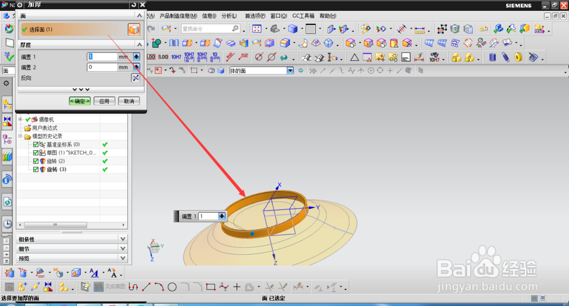Click the face selection cube icon
Image resolution: width=569 pixels, height=306 pixels.
pyautogui.click(x=134, y=30)
